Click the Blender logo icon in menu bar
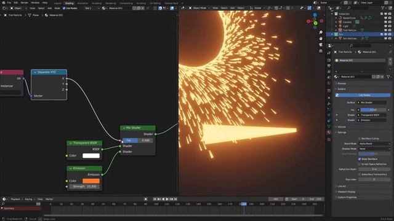 [x=4, y=2]
